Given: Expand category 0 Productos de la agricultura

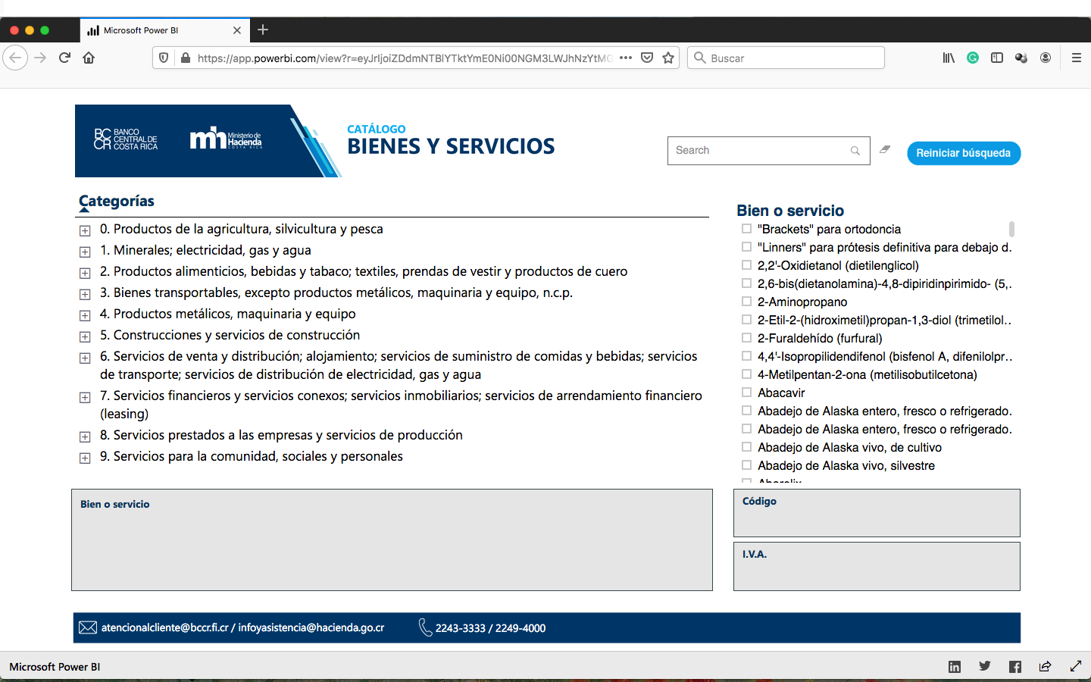Looking at the screenshot, I should pos(84,230).
